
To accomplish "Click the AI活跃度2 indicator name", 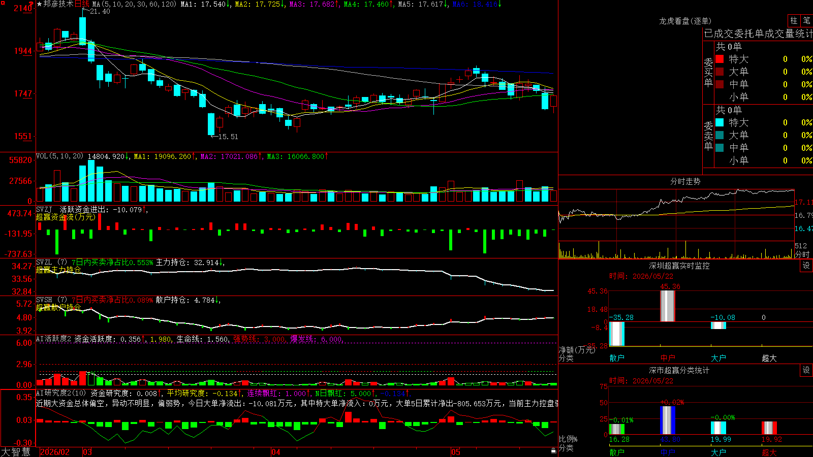I will 54,339.
